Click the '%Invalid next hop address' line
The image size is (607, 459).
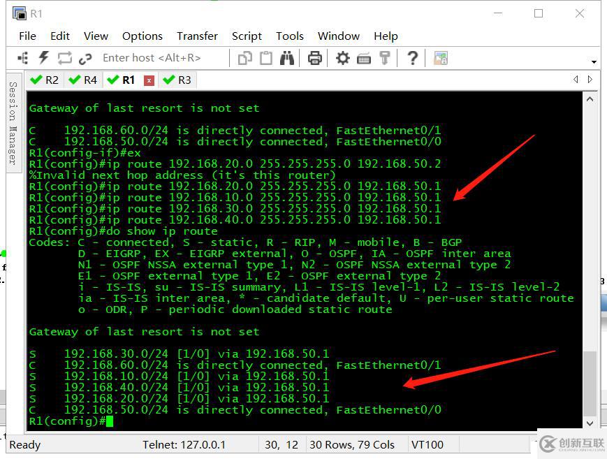point(182,175)
